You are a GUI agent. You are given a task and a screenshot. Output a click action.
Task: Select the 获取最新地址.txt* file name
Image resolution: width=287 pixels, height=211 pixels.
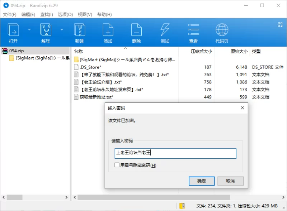97,97
